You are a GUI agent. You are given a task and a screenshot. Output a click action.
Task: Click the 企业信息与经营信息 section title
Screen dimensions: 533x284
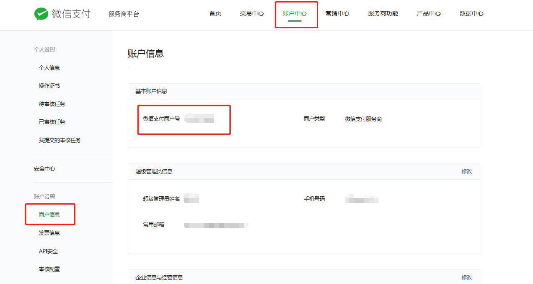(159, 277)
